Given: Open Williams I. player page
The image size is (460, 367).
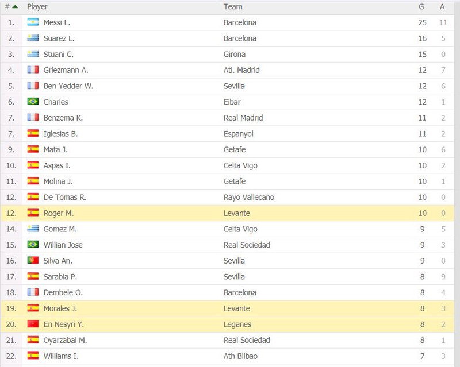Looking at the screenshot, I should tap(61, 356).
